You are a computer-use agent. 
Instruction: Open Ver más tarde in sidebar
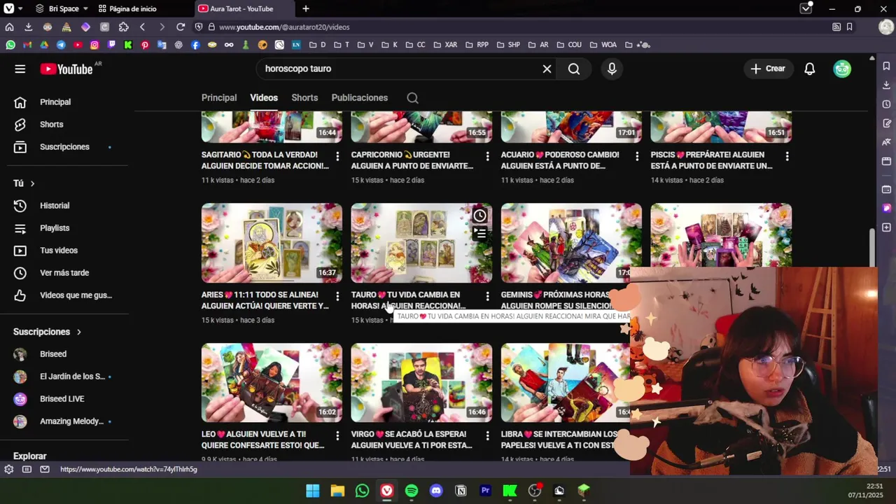(64, 273)
